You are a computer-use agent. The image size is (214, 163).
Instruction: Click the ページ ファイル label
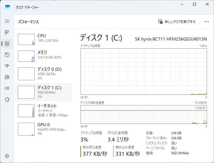tap(155, 148)
